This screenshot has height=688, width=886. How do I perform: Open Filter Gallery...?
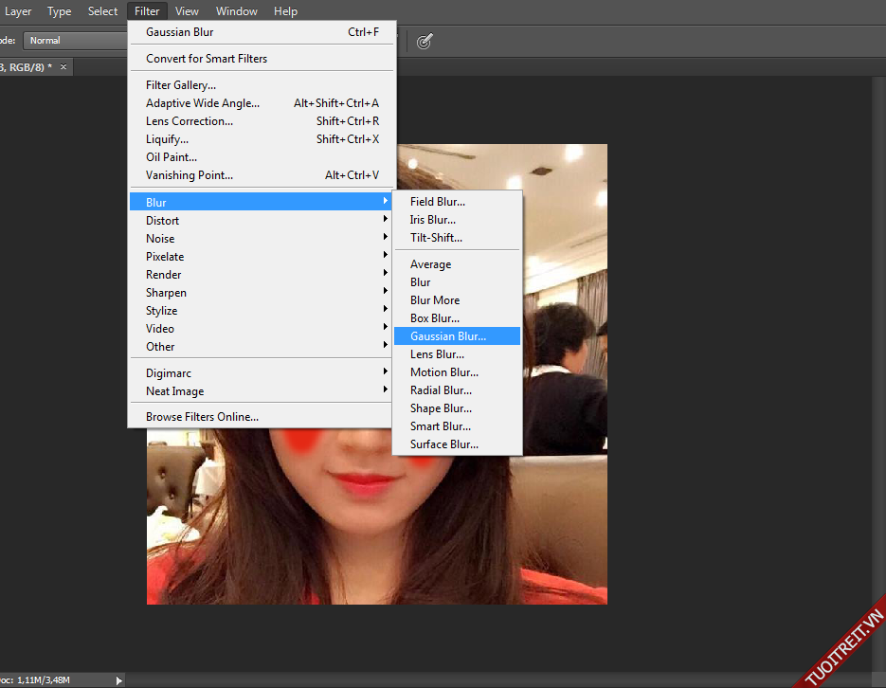[x=180, y=85]
